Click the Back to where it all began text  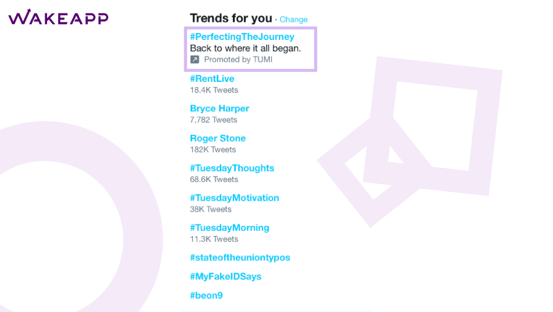click(245, 48)
